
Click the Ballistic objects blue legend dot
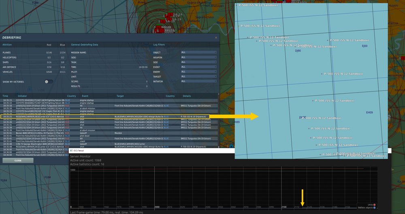click(375, 208)
